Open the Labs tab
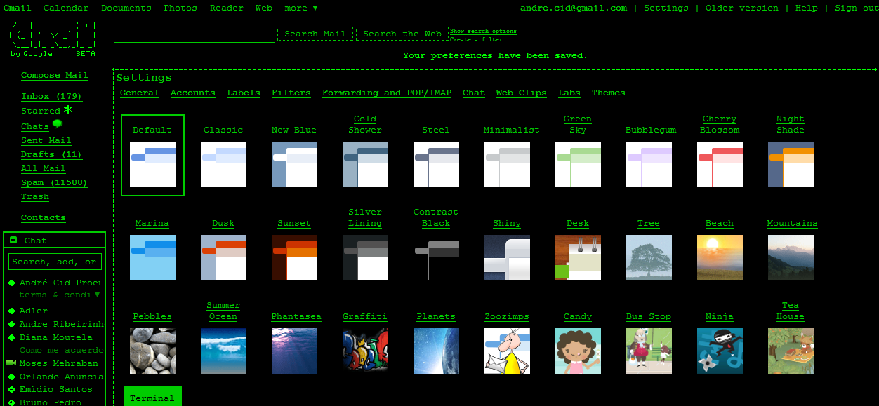 tap(569, 93)
